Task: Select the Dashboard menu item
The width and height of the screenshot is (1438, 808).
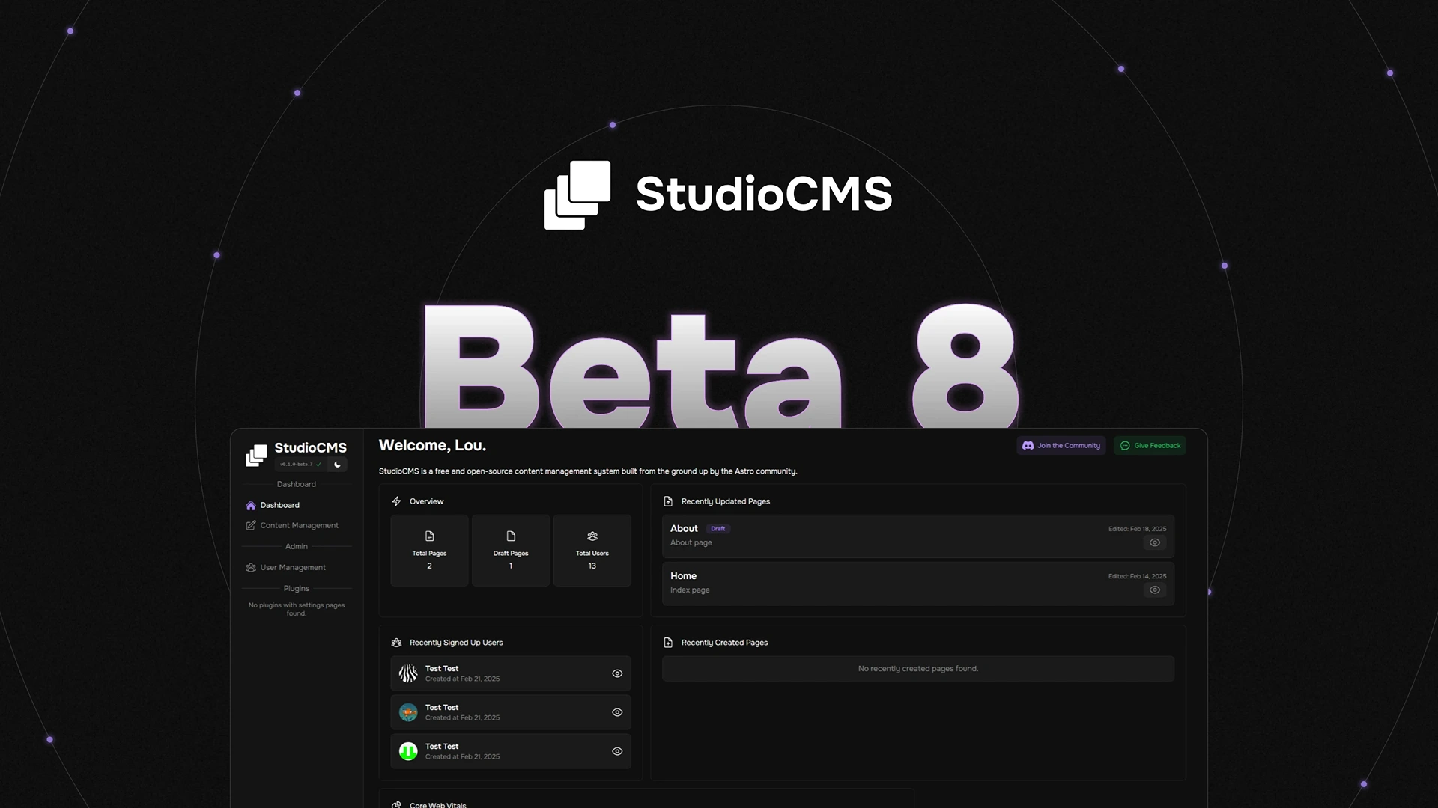Action: pos(280,505)
